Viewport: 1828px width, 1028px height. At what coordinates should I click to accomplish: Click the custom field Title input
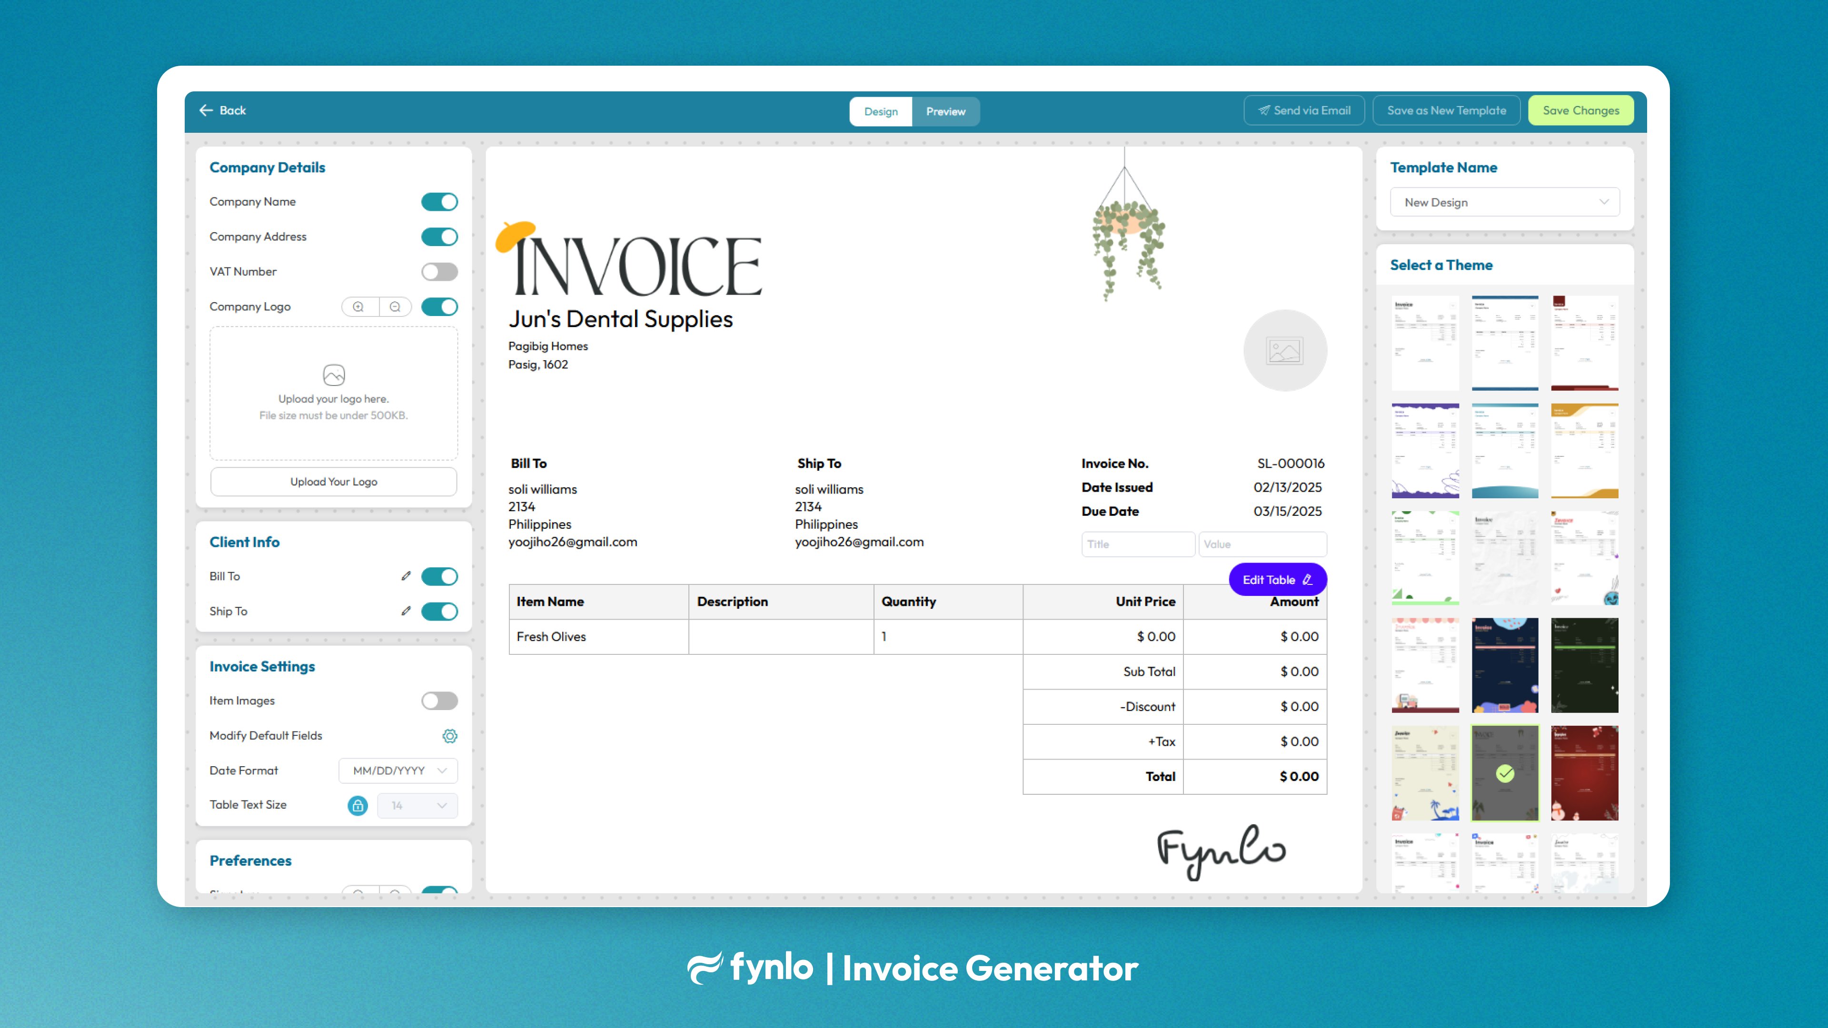[x=1138, y=544]
